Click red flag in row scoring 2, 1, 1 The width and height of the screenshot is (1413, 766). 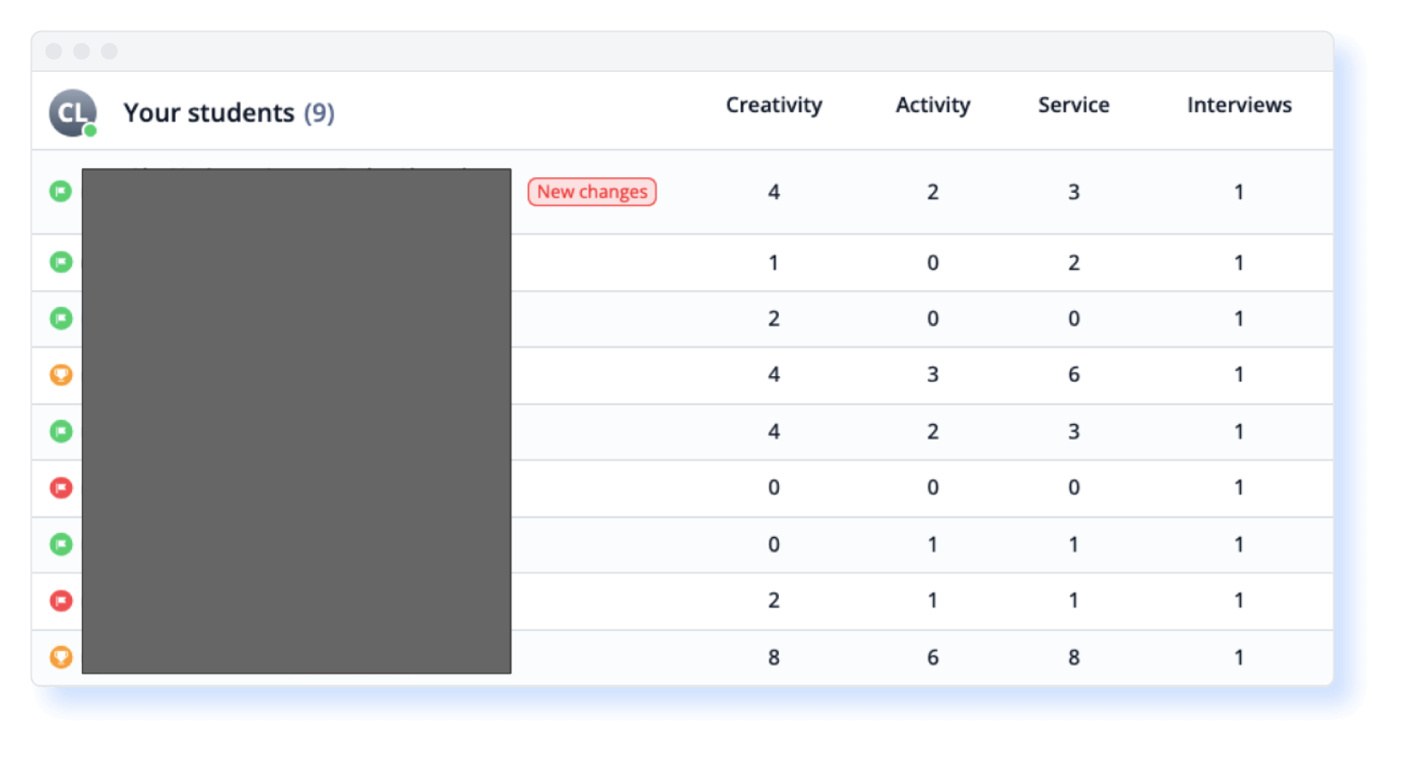[x=61, y=601]
